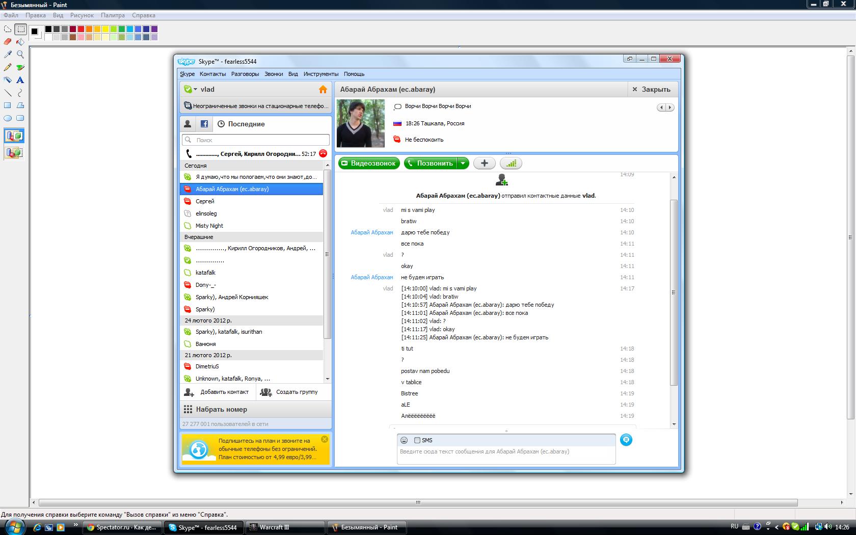Choose the paint bucket Fill tool
The image size is (856, 535).
tap(20, 42)
